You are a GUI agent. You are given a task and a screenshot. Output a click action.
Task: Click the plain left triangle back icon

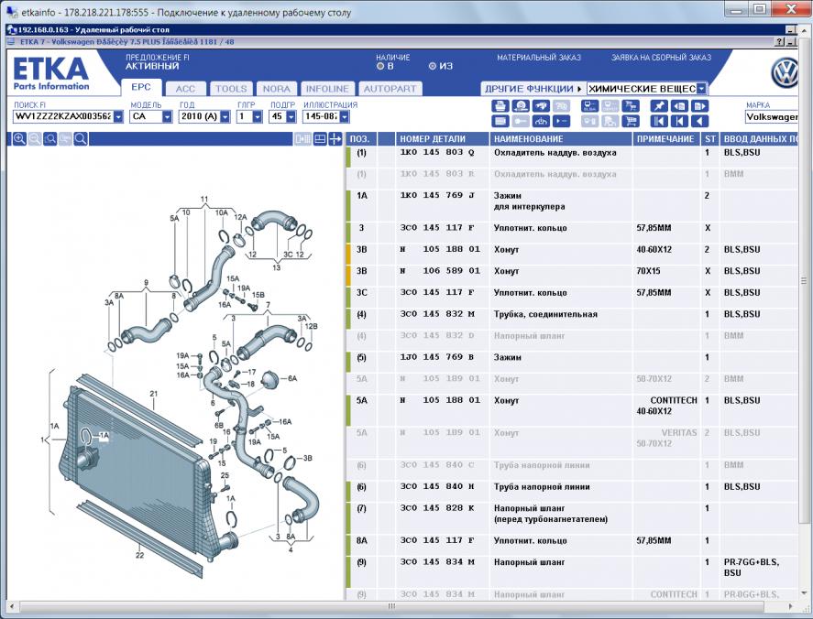coord(699,121)
